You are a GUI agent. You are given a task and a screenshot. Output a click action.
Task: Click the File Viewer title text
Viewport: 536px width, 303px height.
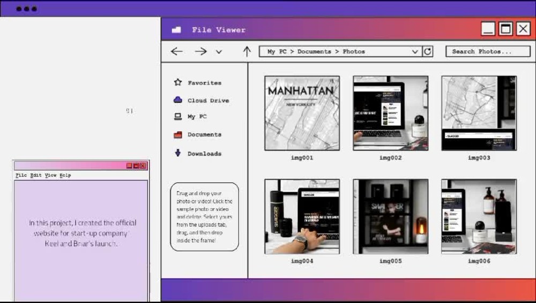[x=219, y=30]
